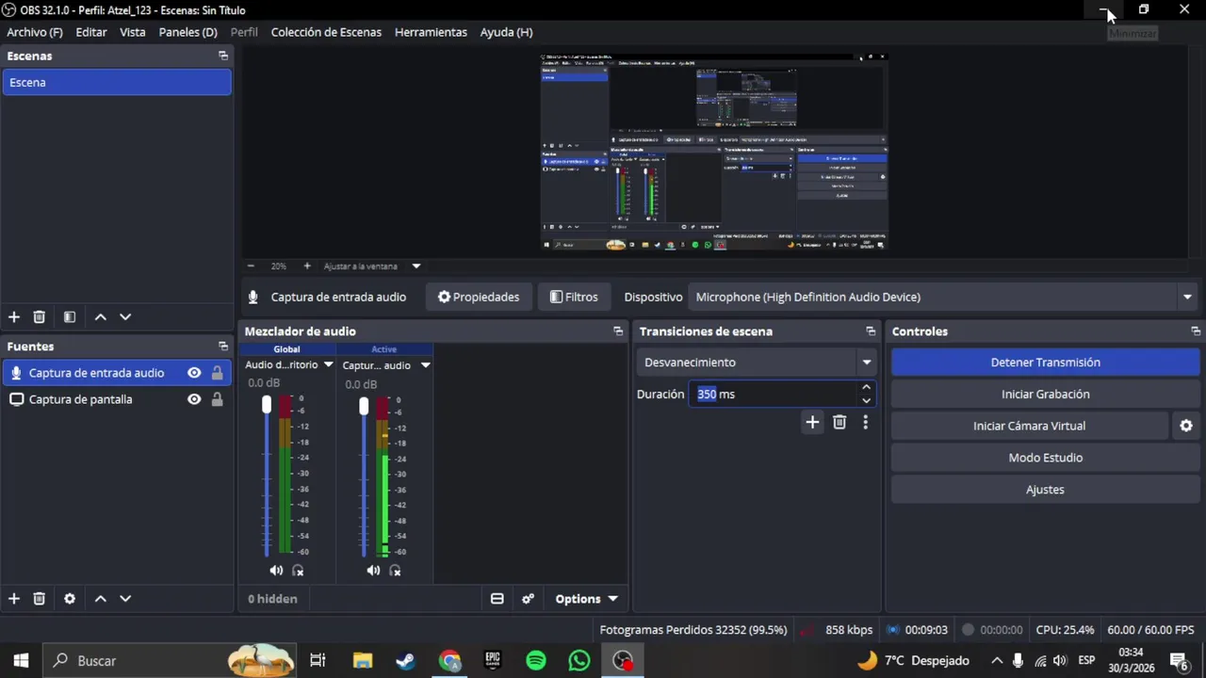Open Audio del escritorio channel dropdown
Viewport: 1206px width, 678px height.
click(x=328, y=364)
